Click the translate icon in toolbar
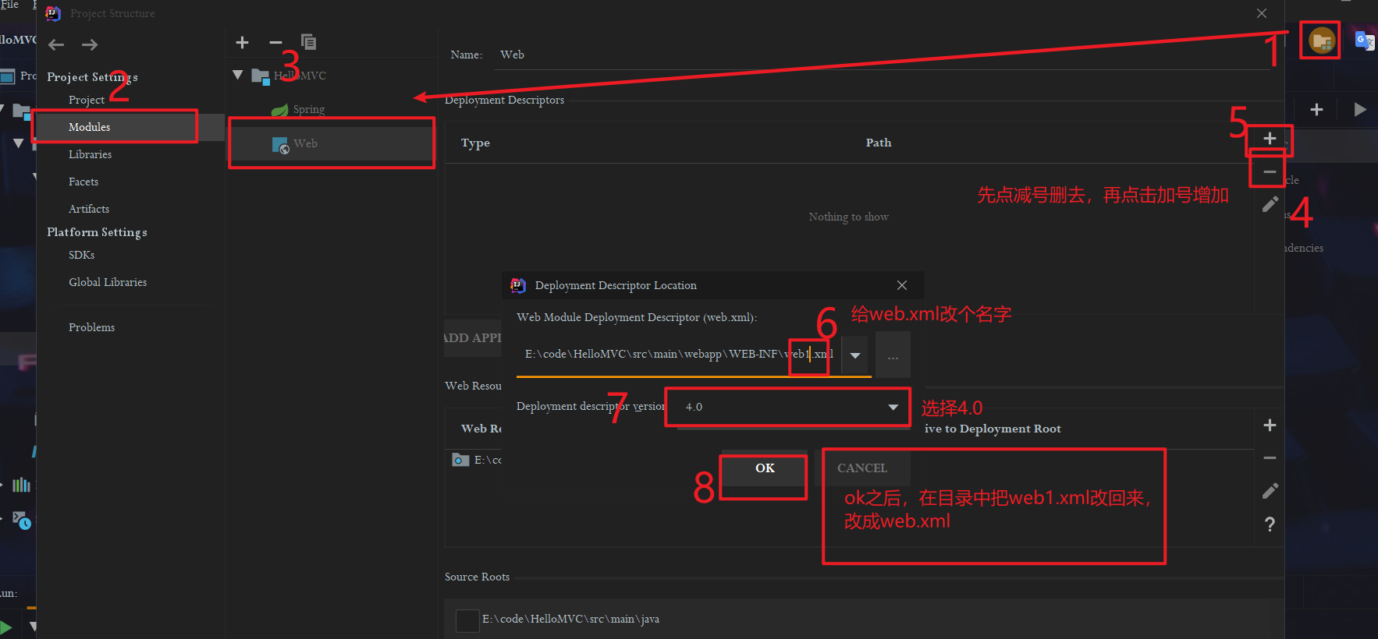Viewport: 1378px width, 639px height. [x=1364, y=41]
